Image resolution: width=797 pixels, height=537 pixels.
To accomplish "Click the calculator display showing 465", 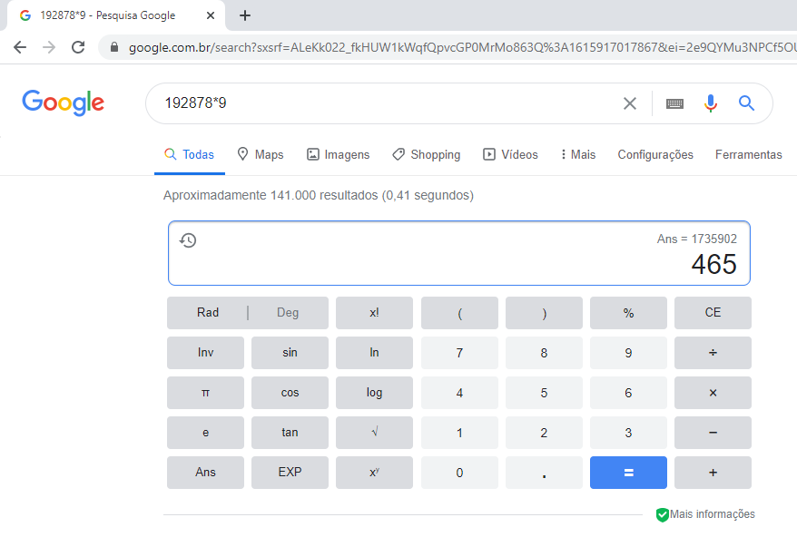I will (x=459, y=253).
